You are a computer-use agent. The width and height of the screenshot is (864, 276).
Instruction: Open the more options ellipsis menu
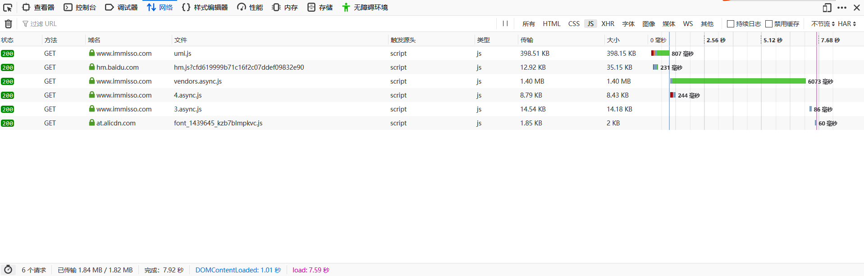coord(842,8)
